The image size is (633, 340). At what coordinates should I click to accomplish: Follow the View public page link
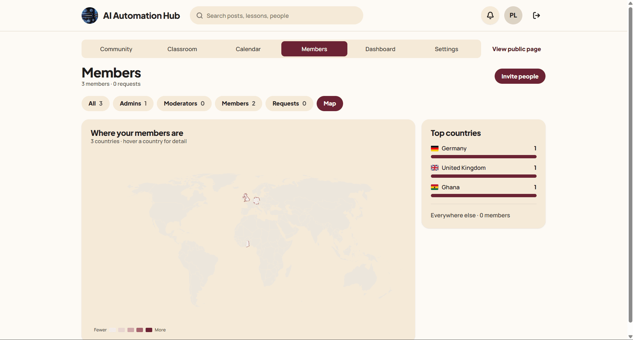click(x=516, y=49)
